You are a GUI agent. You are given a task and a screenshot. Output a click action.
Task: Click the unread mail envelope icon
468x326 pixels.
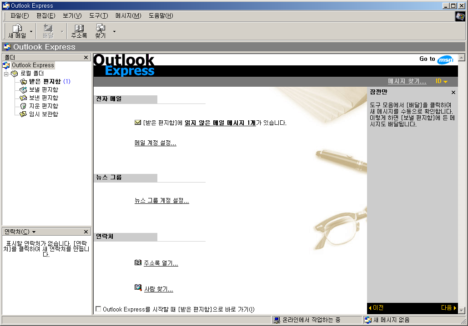[x=138, y=123]
